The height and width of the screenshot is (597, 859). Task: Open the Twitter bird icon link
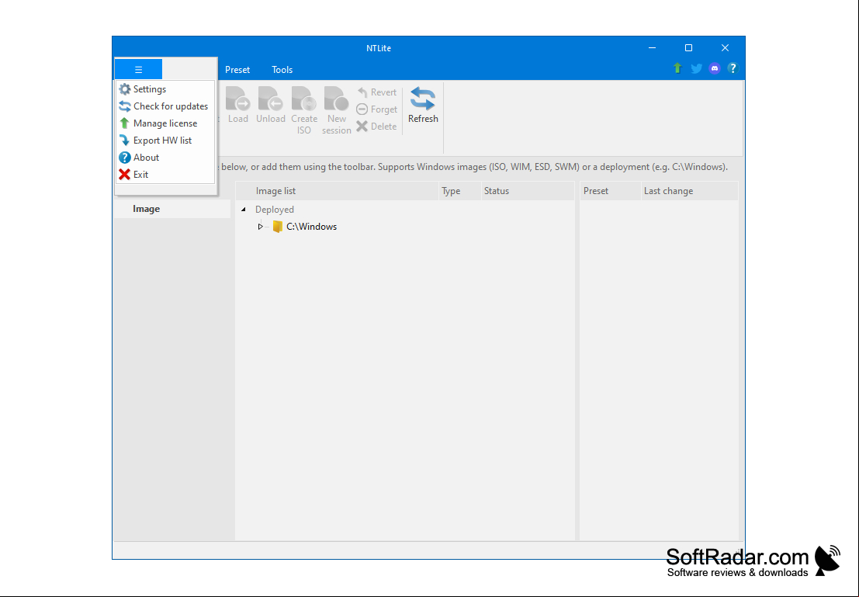696,68
